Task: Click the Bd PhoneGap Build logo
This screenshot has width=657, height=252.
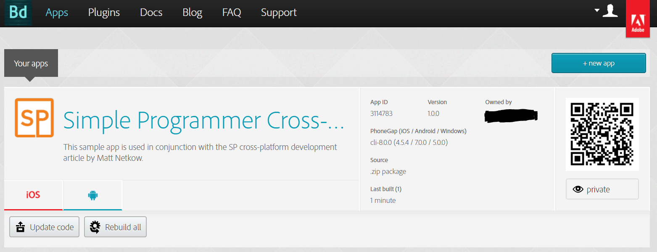Action: point(18,13)
